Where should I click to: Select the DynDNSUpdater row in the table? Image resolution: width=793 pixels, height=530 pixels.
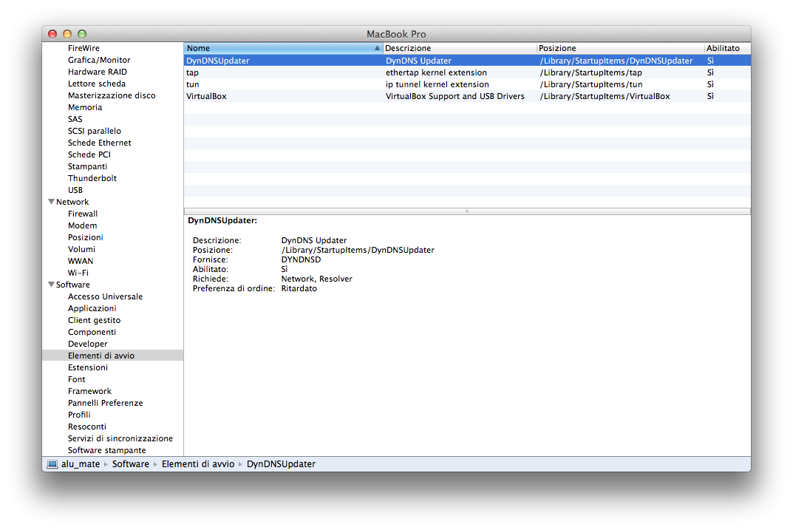[467, 61]
